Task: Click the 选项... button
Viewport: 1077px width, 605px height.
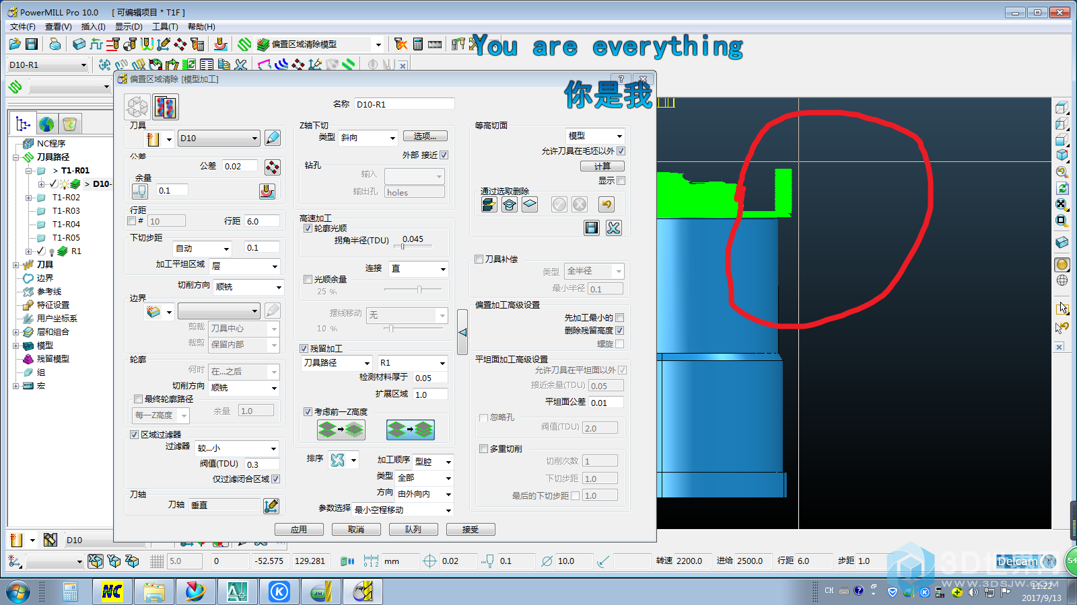Action: coord(425,136)
